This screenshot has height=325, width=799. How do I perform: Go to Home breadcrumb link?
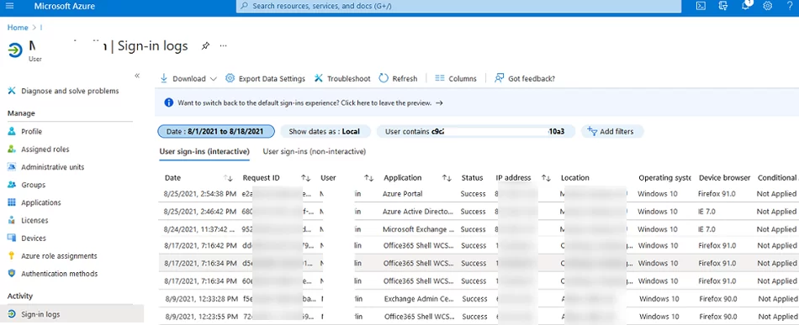pos(18,28)
